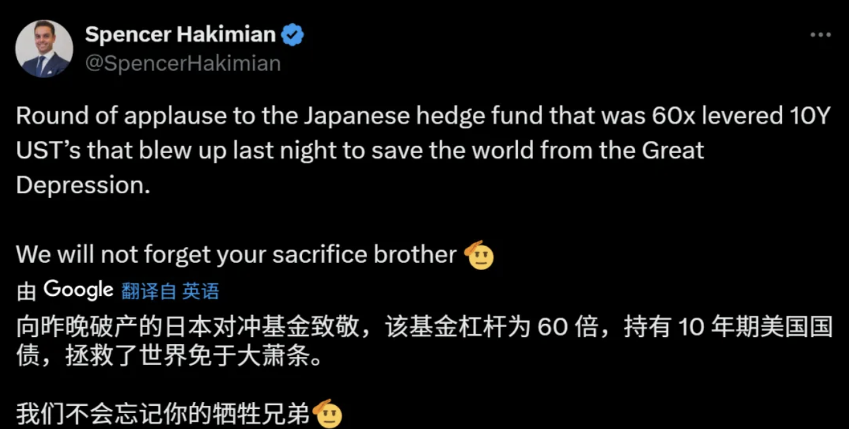Open the @SpencerHakimian handle link
Screen dimensions: 849x429
coord(183,64)
